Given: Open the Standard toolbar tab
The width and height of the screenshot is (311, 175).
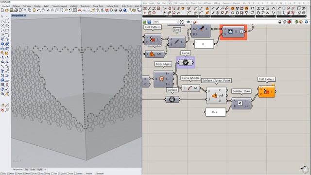Looking at the screenshot, I should point(6,6).
